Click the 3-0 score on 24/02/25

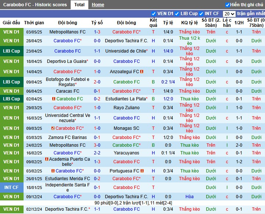[x=97, y=145]
